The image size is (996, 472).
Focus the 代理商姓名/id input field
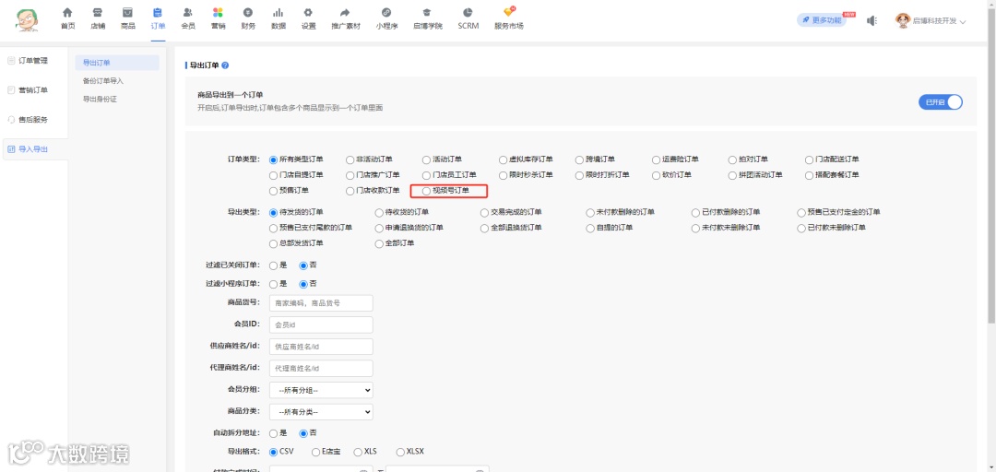[321, 369]
